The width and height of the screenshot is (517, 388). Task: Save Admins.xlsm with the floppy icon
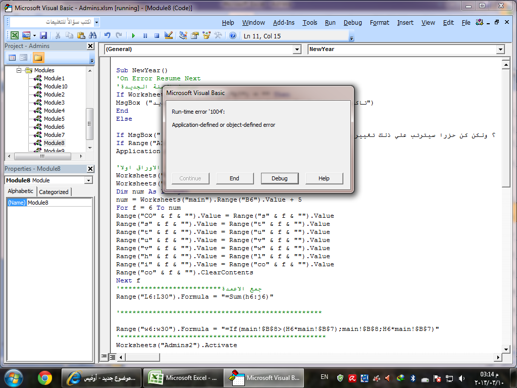point(43,36)
